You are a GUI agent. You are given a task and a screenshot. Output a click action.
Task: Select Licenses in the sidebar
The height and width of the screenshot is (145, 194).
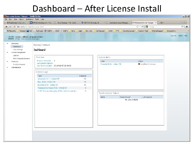click(x=16, y=56)
